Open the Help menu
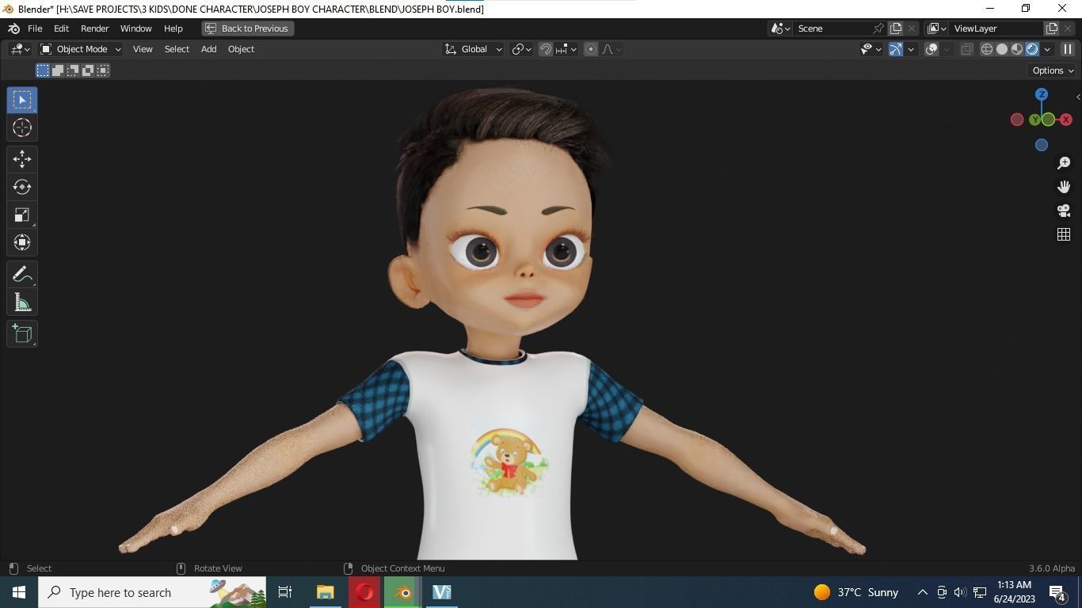This screenshot has width=1082, height=608. (173, 28)
